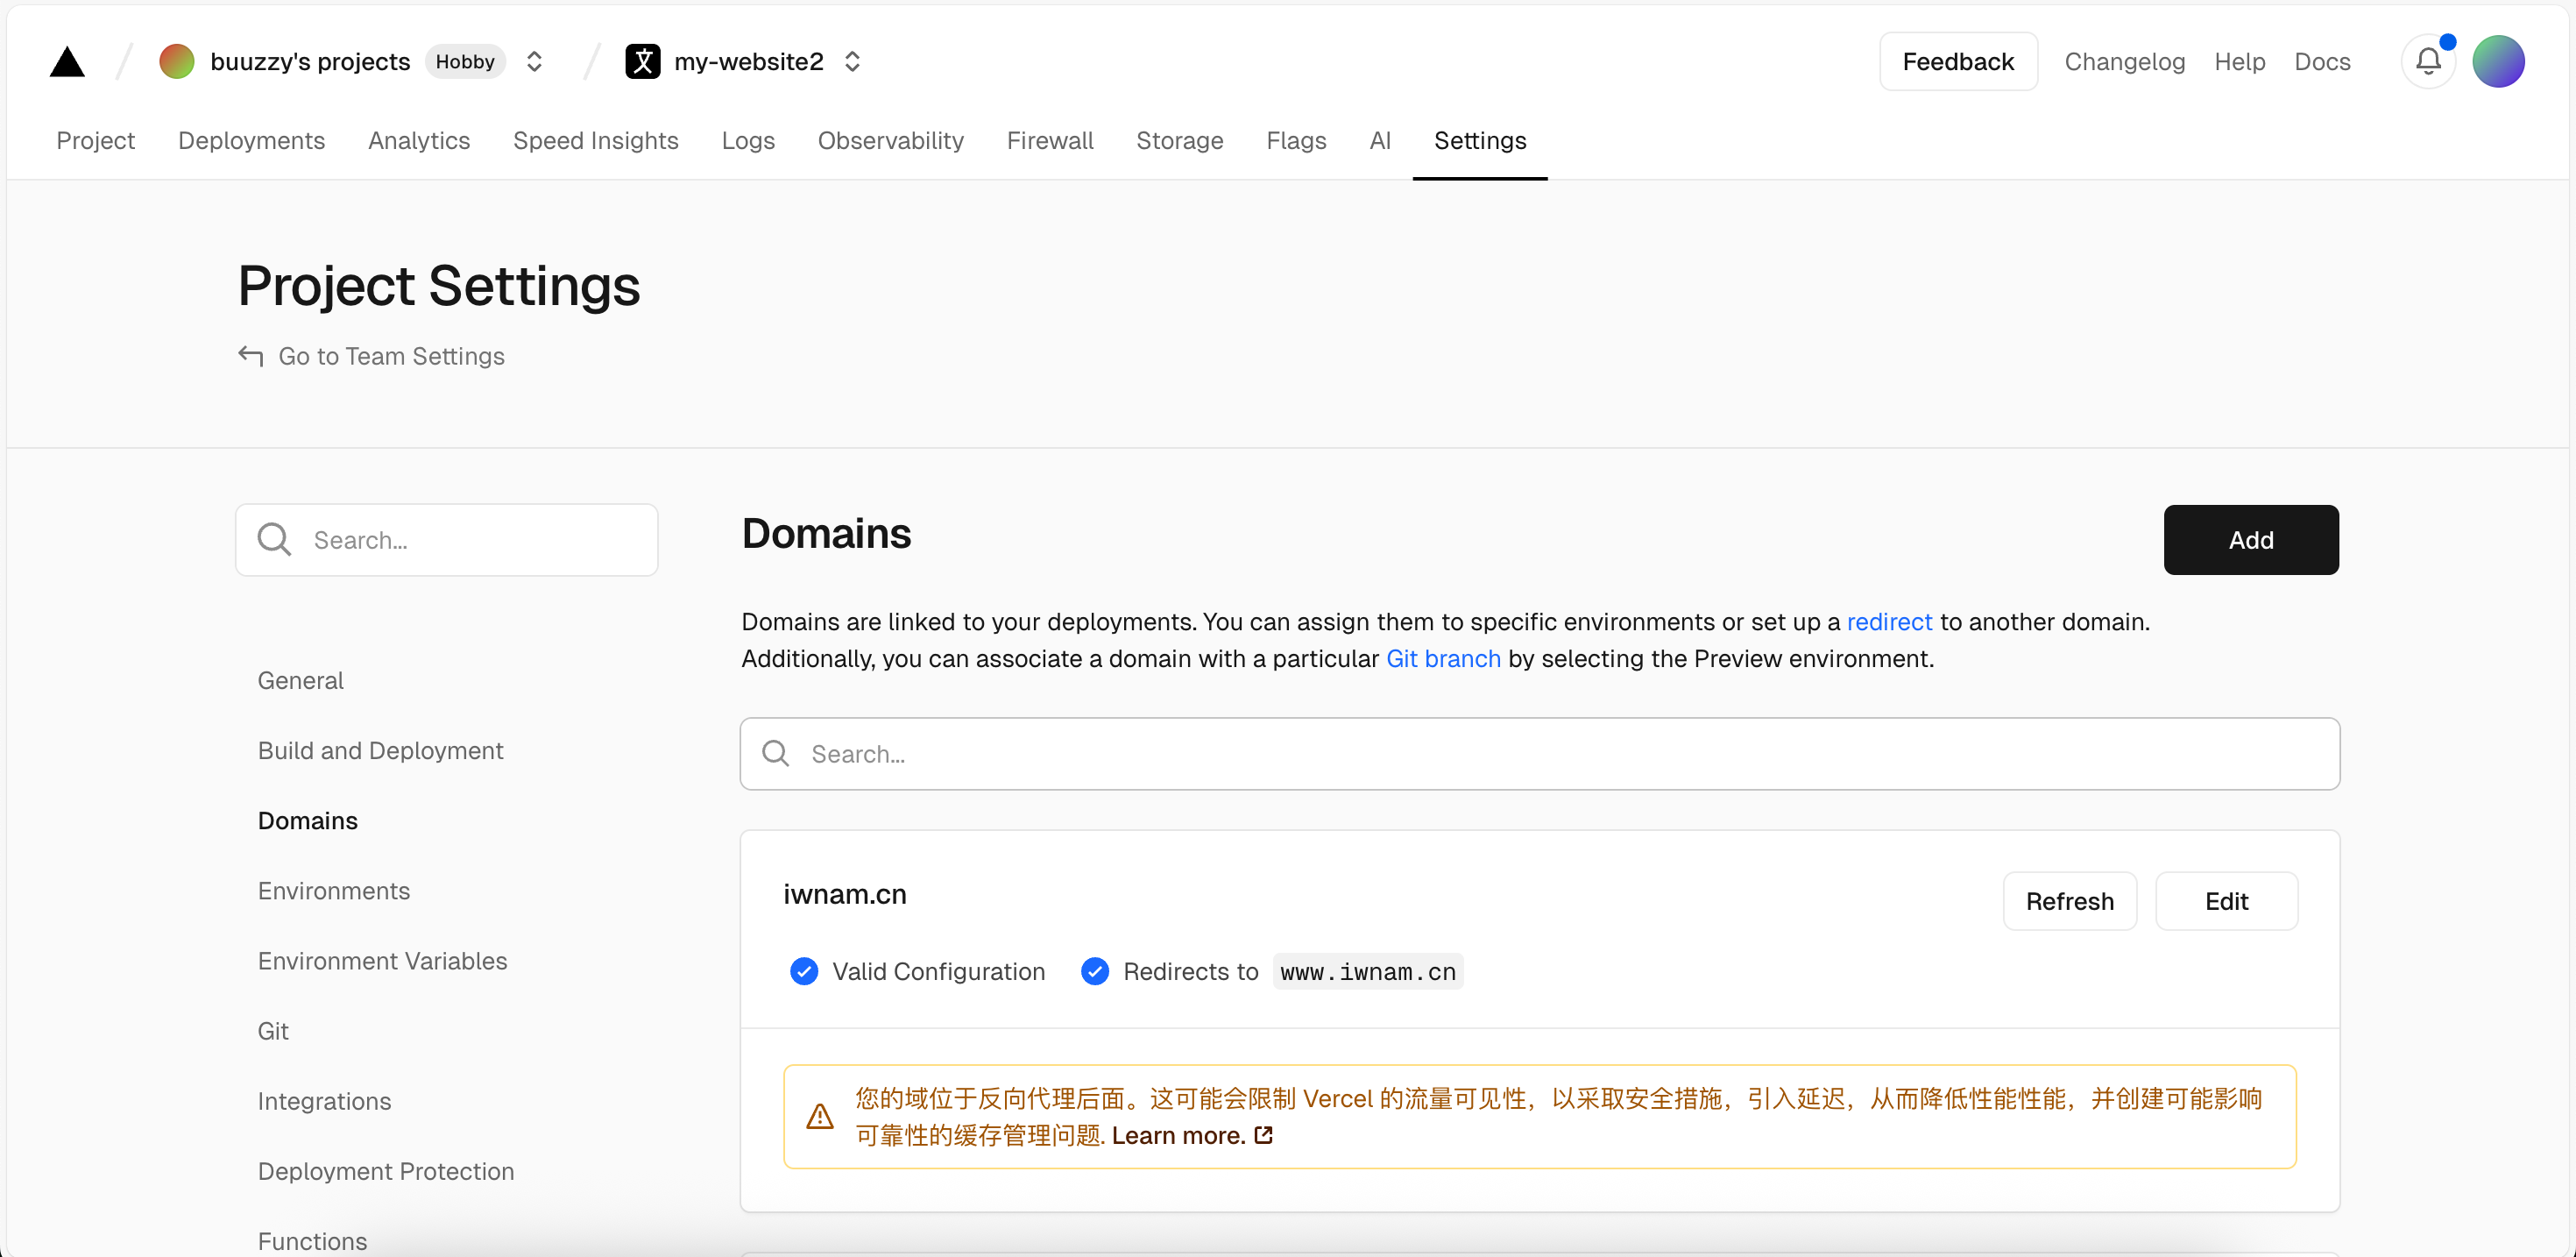Click the external link icon after Learn more

coord(1264,1135)
